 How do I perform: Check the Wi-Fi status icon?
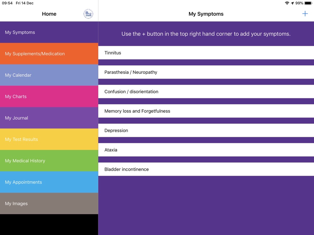[287, 3]
